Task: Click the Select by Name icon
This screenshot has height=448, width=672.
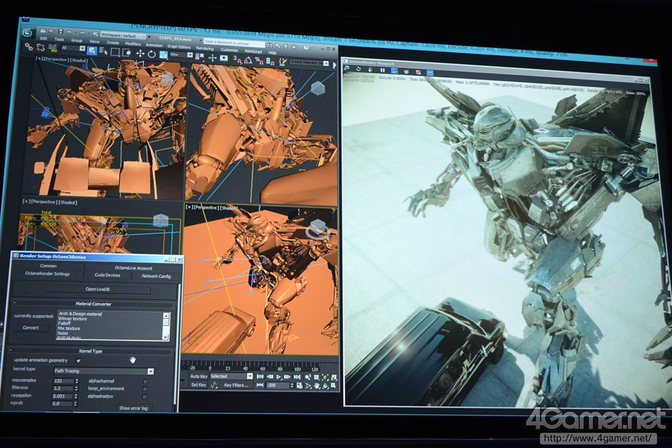Action: click(103, 51)
